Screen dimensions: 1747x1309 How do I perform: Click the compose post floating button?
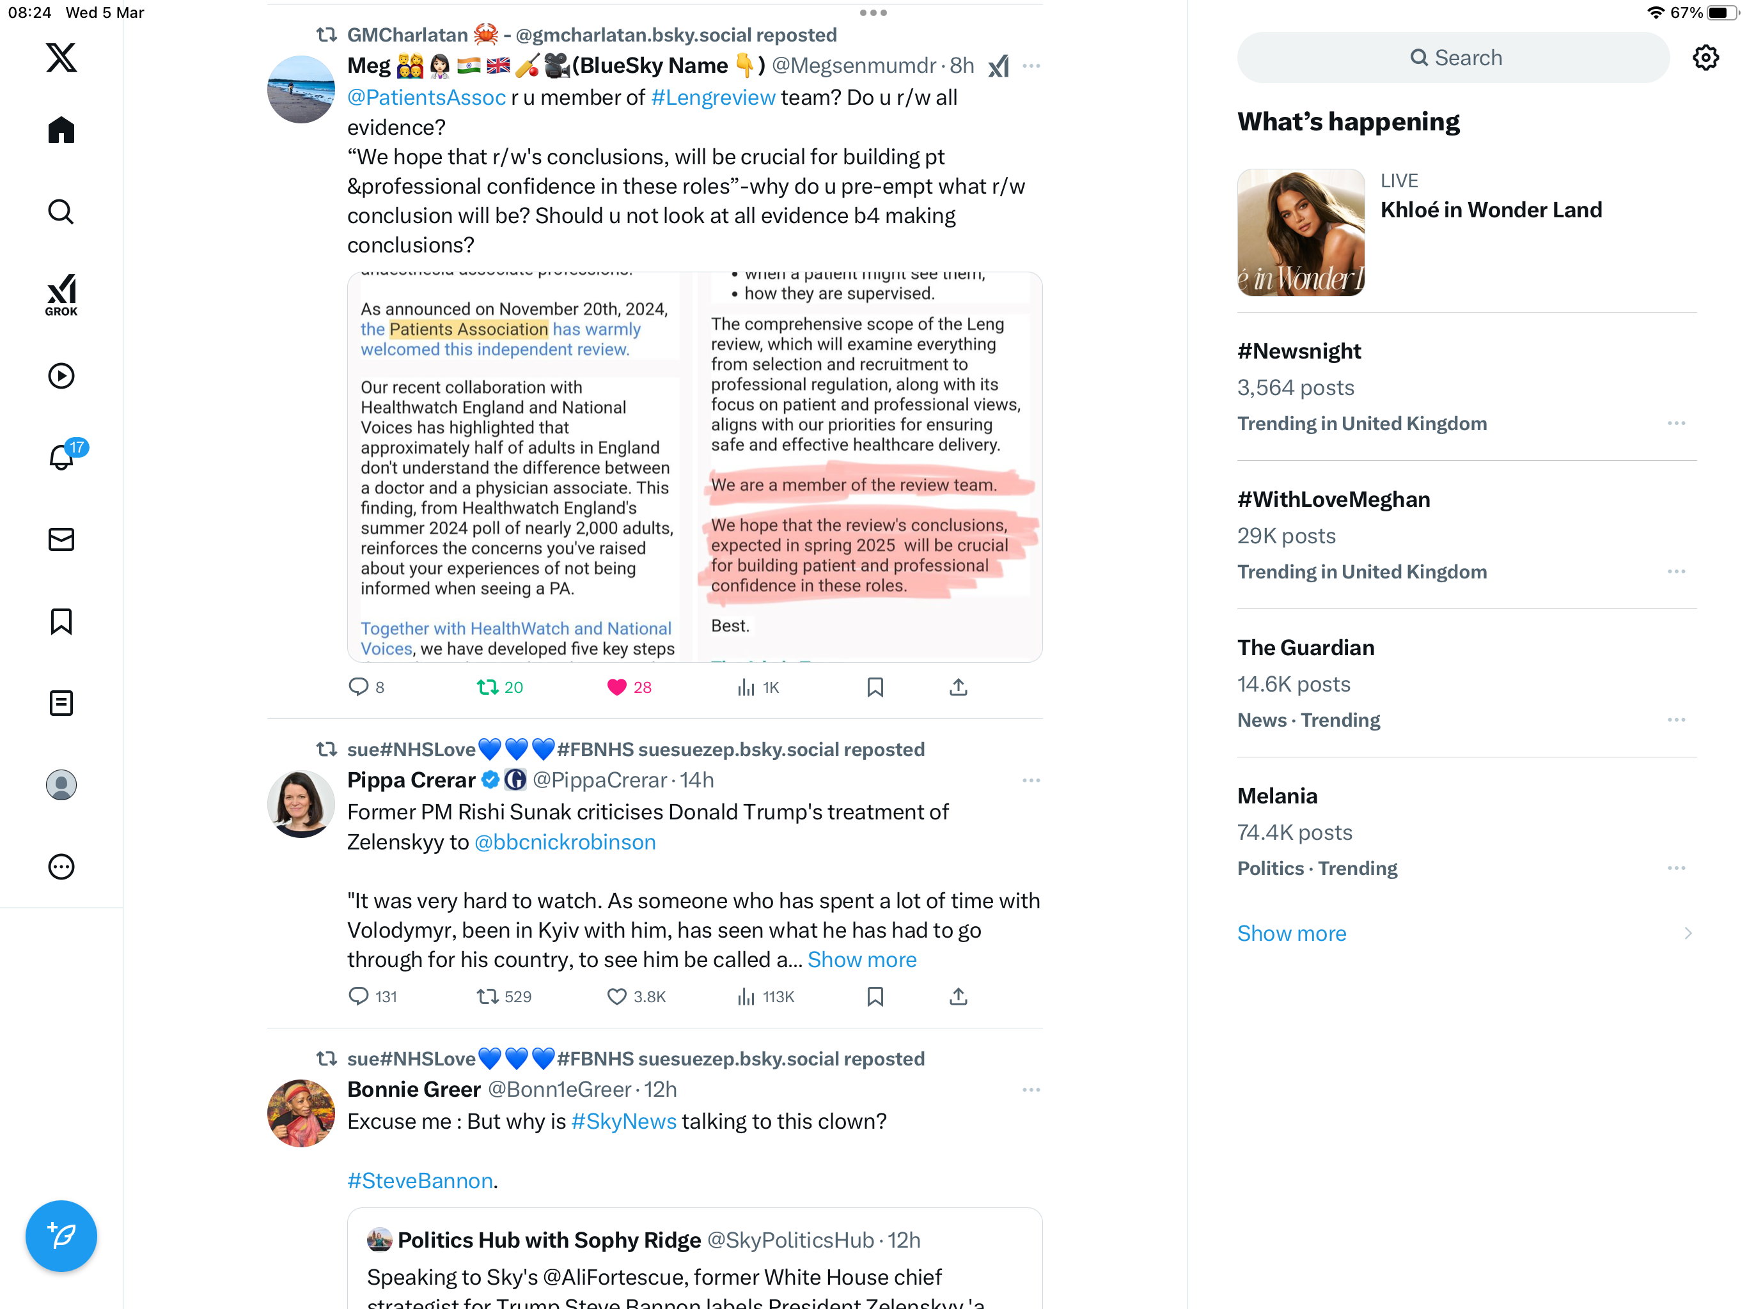coord(61,1235)
